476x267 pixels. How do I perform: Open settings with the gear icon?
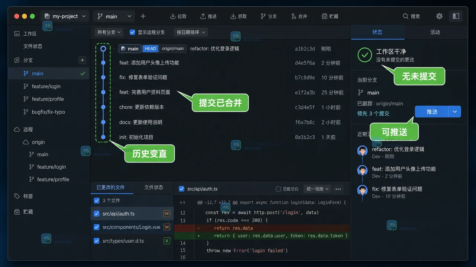click(x=440, y=16)
